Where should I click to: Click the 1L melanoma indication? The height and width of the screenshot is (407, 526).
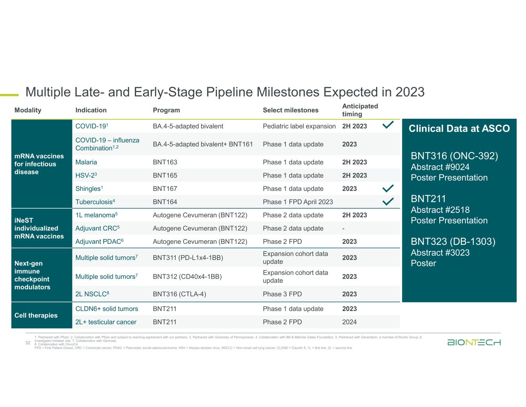pyautogui.click(x=96, y=215)
